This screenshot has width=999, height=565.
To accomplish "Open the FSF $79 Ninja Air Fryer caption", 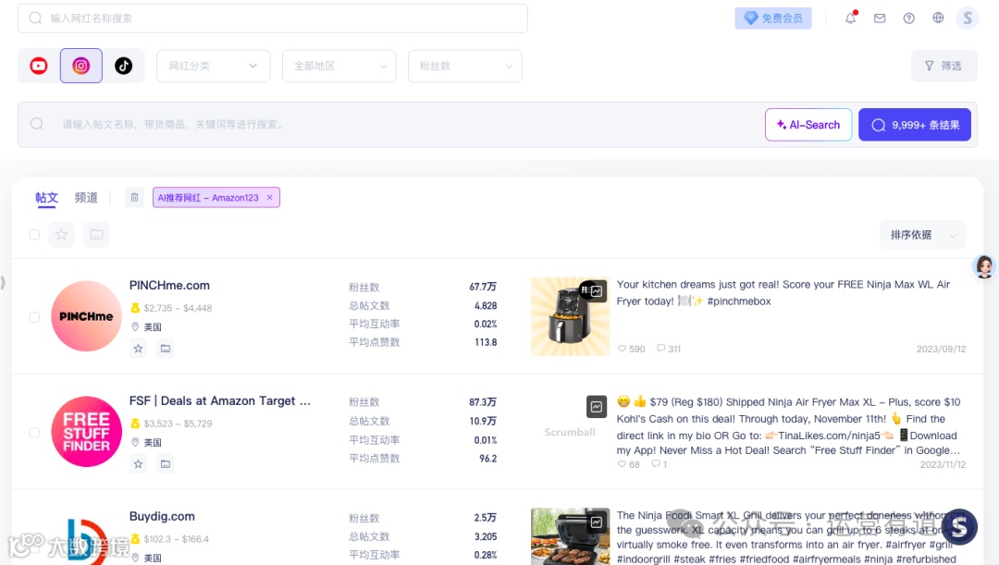I will [789, 426].
